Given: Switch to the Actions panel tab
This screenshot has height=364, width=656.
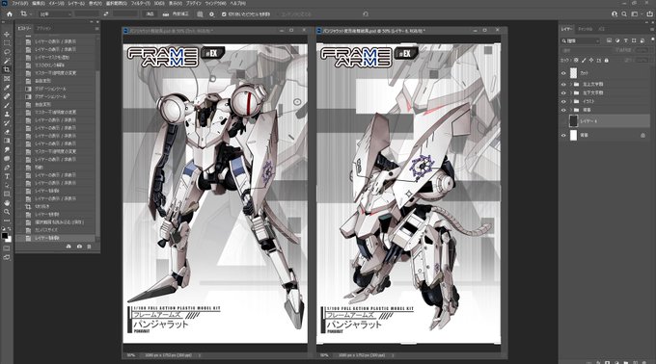Looking at the screenshot, I should [43, 28].
